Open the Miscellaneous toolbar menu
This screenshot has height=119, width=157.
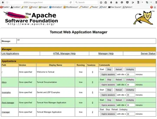click(71, 7)
